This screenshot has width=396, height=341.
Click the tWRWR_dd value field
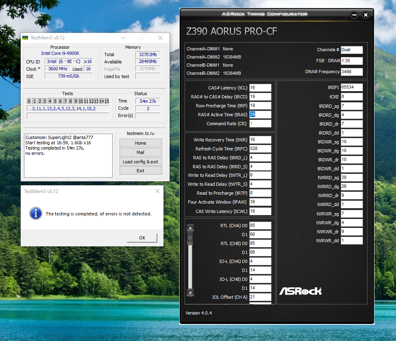coord(352,241)
